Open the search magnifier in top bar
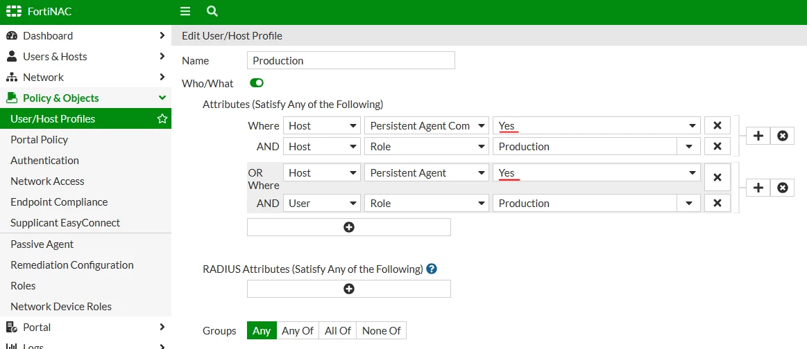 coord(212,11)
